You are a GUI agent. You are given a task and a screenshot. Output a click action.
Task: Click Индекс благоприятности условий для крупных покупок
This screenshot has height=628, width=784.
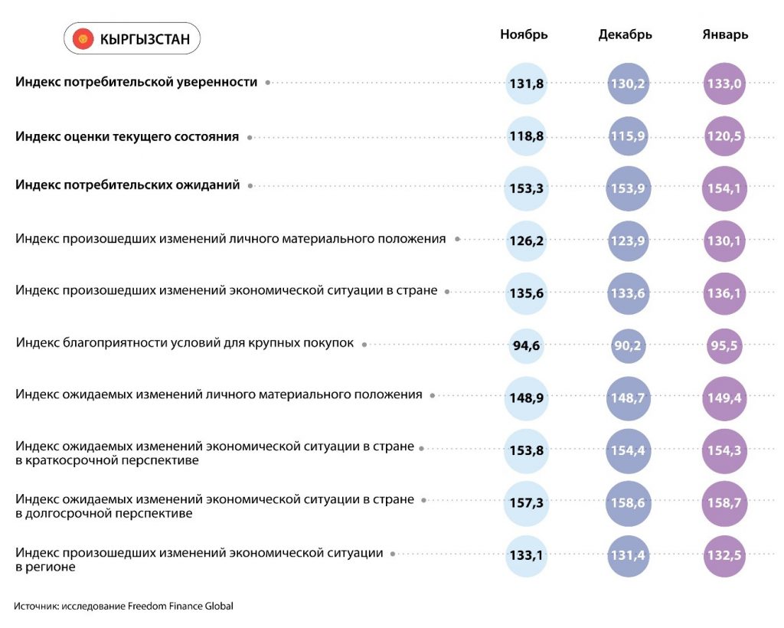[x=185, y=343]
